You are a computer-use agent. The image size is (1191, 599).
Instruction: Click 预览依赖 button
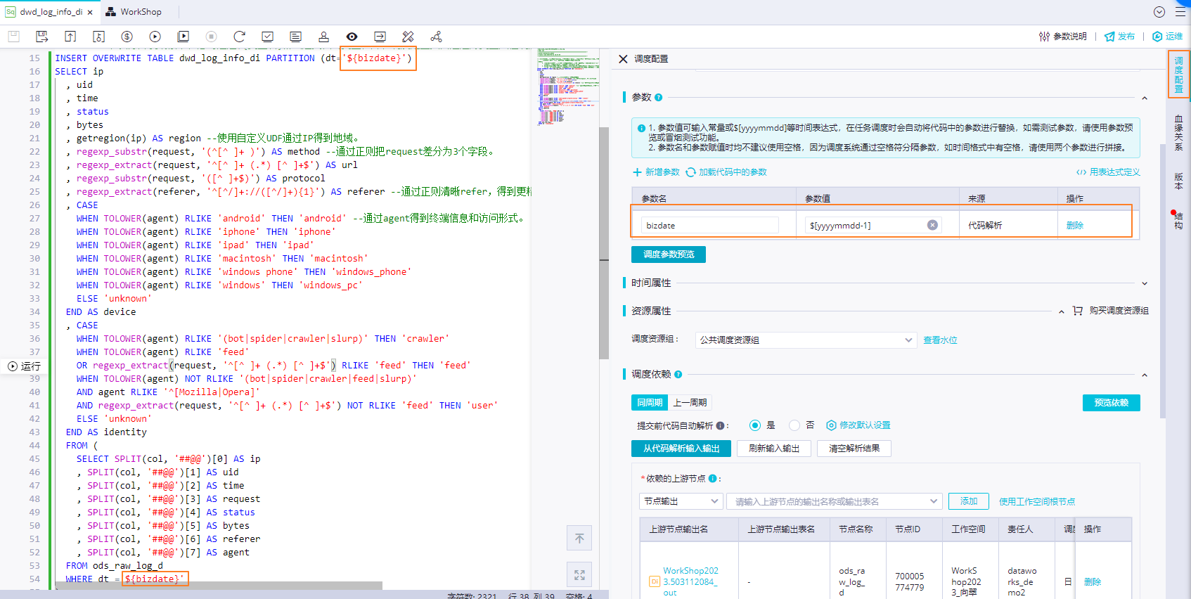coord(1112,403)
